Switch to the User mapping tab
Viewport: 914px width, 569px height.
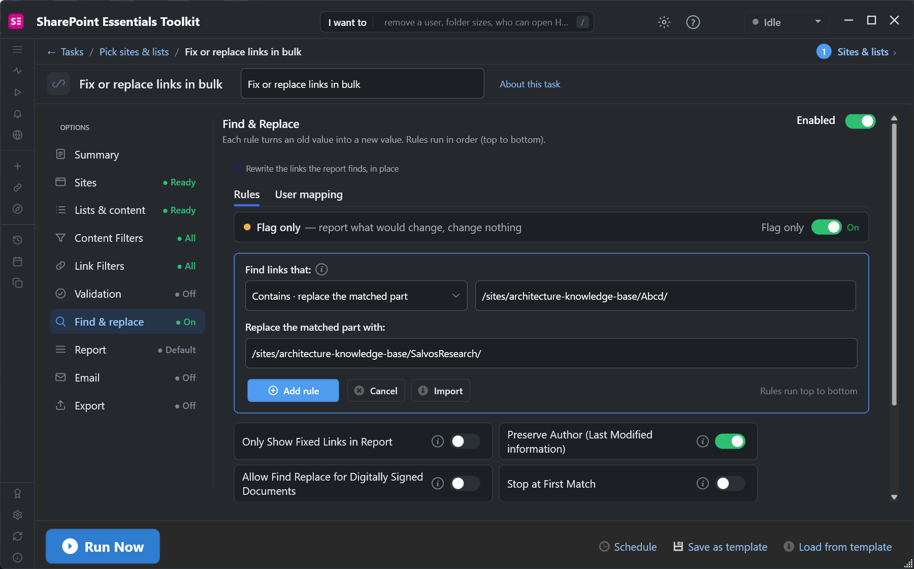[309, 195]
